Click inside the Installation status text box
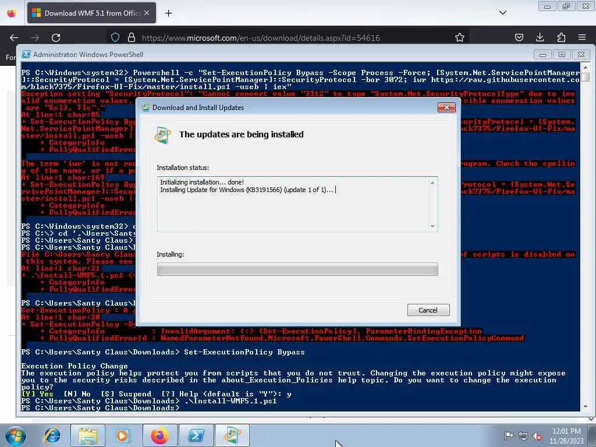Image resolution: width=596 pixels, height=447 pixels. coord(297,204)
